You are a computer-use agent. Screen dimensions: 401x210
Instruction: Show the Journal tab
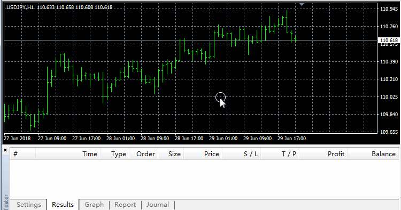tap(158, 205)
